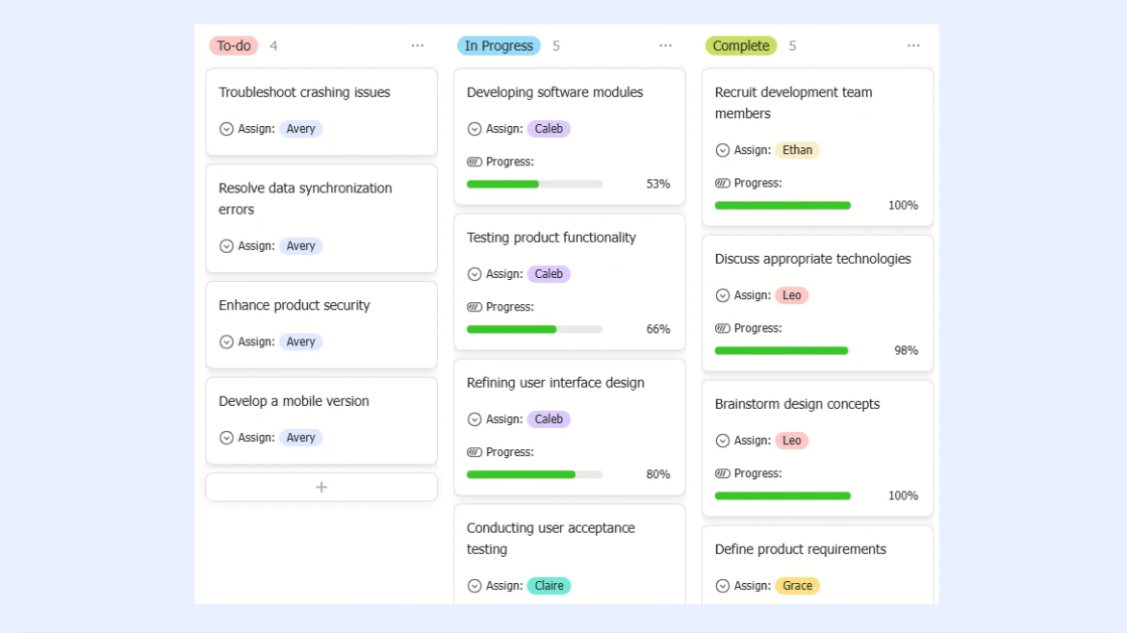The height and width of the screenshot is (633, 1127).
Task: Click the Complete column card count 5
Action: click(x=793, y=46)
